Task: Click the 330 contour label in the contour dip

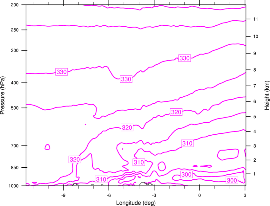Action: (x=126, y=79)
